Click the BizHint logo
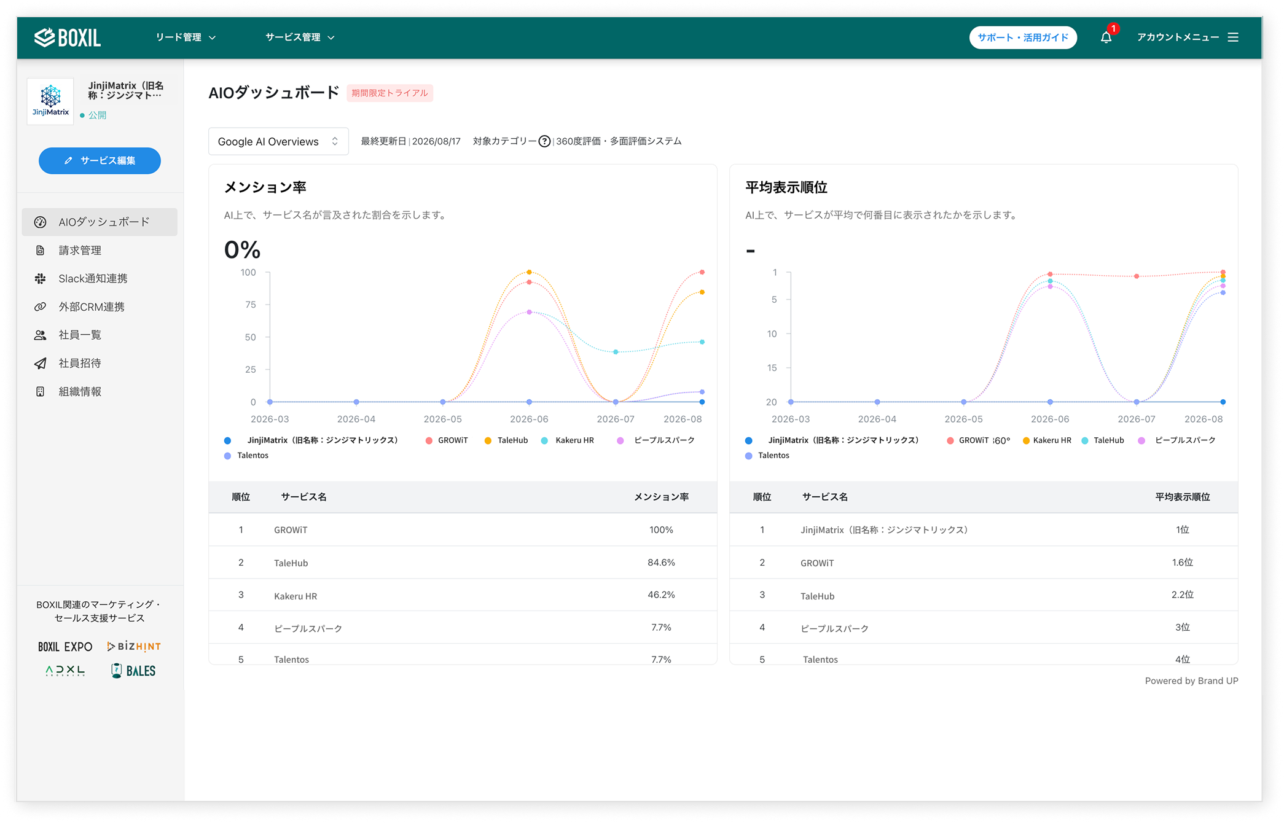This screenshot has width=1284, height=823. (134, 647)
